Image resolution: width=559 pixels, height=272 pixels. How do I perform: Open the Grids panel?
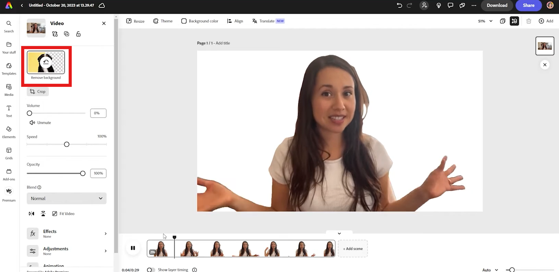(9, 153)
